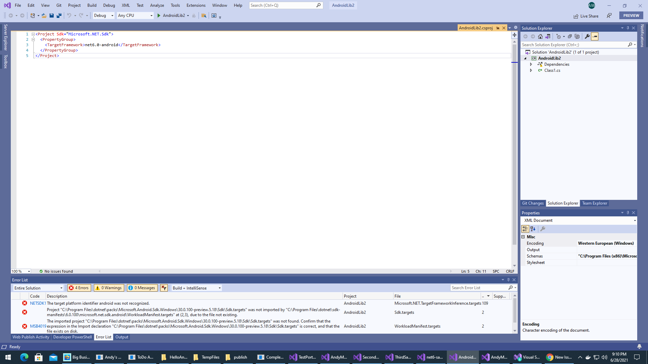
Task: Open the NETSDK1 error code link
Action: [x=37, y=303]
